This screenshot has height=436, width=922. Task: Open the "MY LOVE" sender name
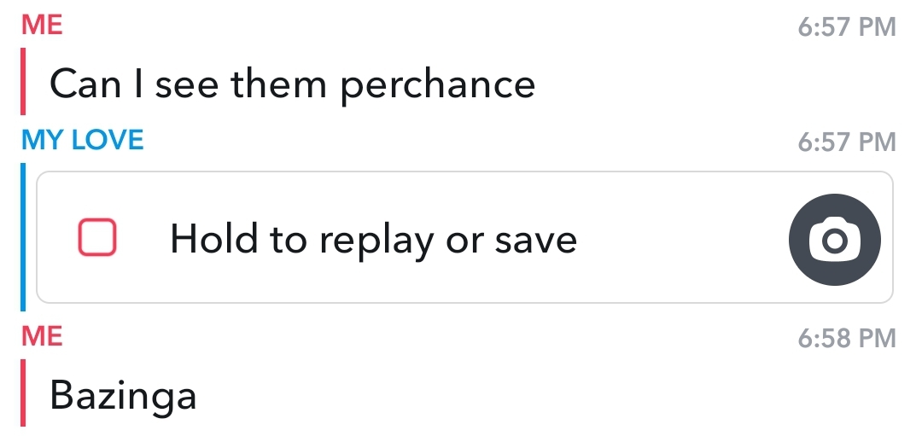point(83,140)
